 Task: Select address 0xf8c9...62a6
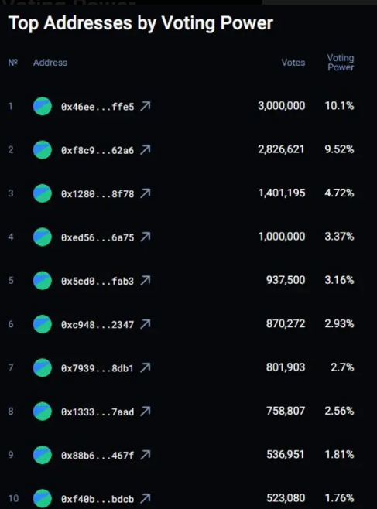point(98,150)
